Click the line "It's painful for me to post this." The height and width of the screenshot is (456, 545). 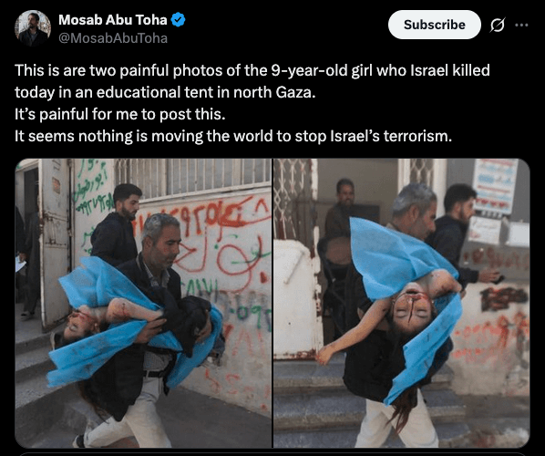(120, 114)
